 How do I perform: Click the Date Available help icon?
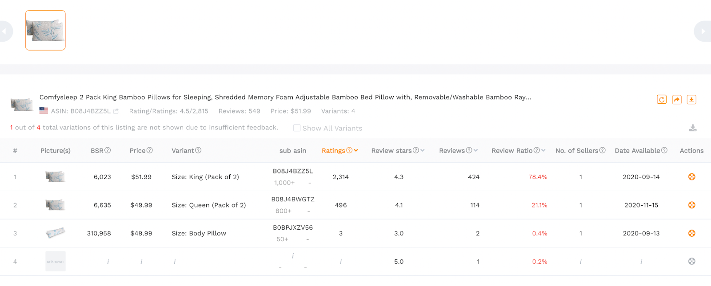coord(664,150)
